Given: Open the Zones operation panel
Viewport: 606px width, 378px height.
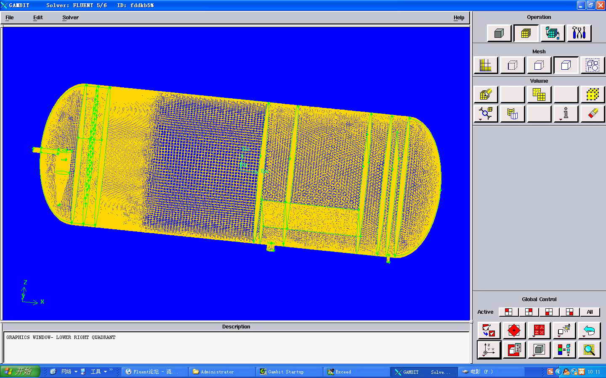Looking at the screenshot, I should point(552,33).
